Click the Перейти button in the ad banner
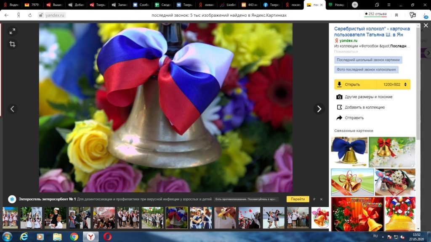 click(298, 199)
